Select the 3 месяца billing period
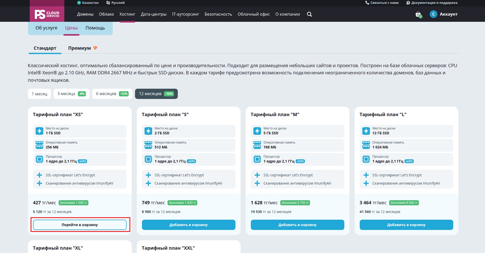 pos(71,94)
